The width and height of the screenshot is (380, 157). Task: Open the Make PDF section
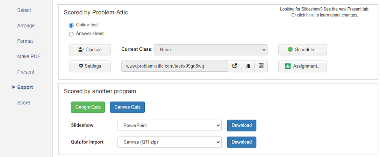coord(29,56)
